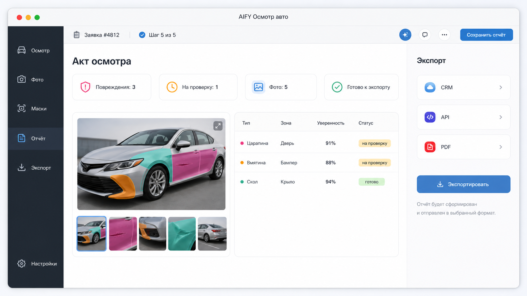Click the blue Шаг 5 из 5 checkmark
The width and height of the screenshot is (527, 296).
(x=142, y=35)
